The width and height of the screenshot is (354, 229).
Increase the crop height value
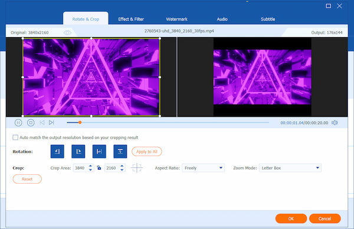(x=122, y=166)
